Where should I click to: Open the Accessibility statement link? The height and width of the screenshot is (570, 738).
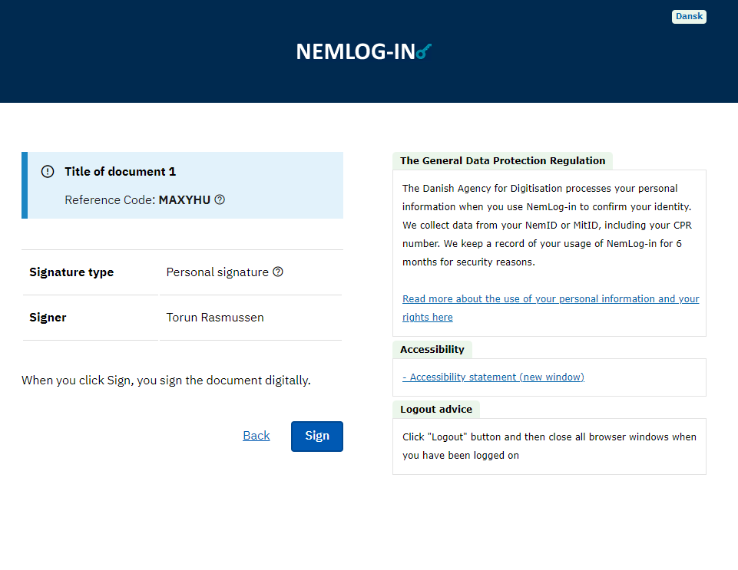(x=493, y=377)
